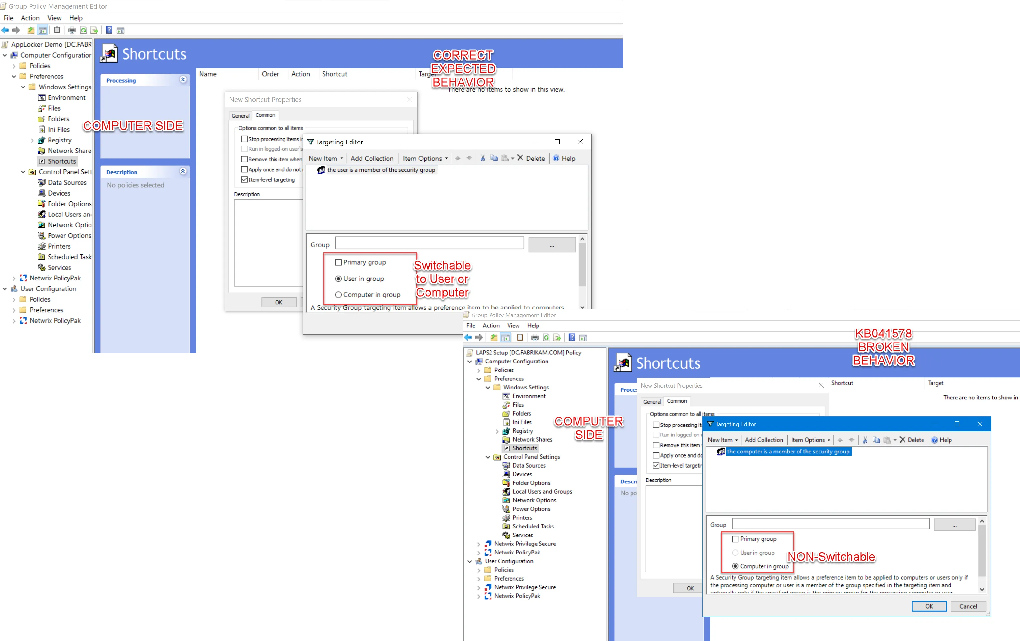Click the Add Collection button
The image size is (1020, 641).
pyautogui.click(x=372, y=158)
